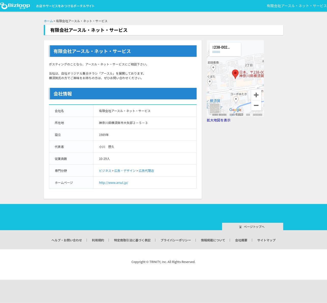Click the 設立 row label

point(58,135)
